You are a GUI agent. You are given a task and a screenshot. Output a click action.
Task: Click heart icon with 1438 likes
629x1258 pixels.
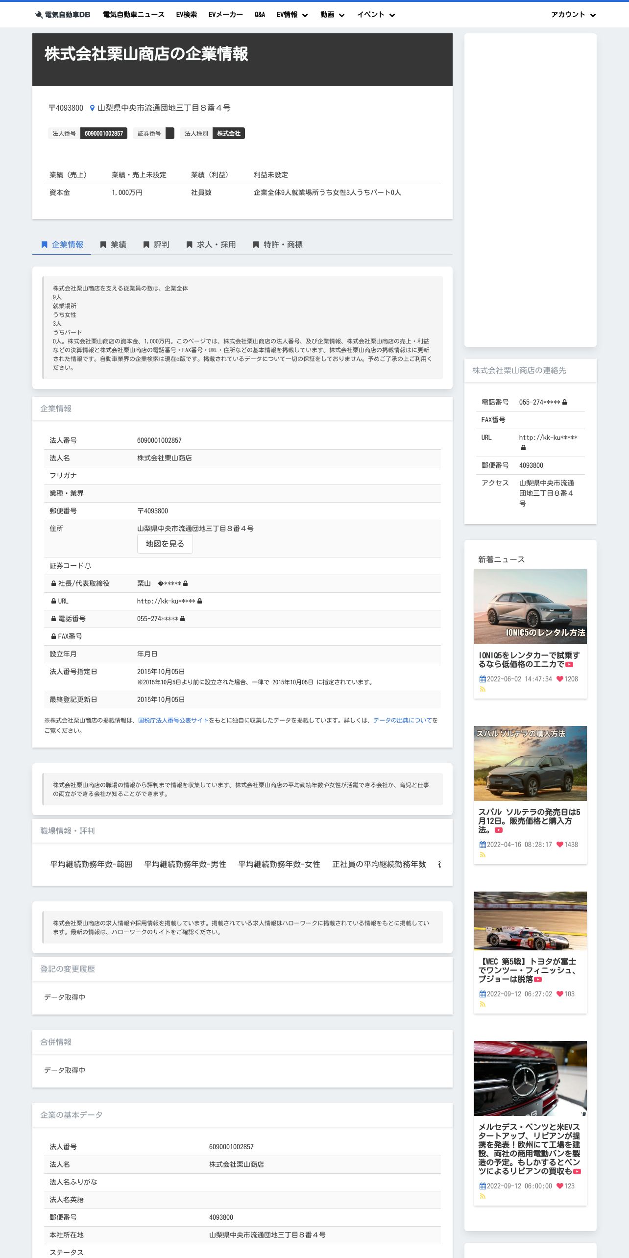pos(560,845)
